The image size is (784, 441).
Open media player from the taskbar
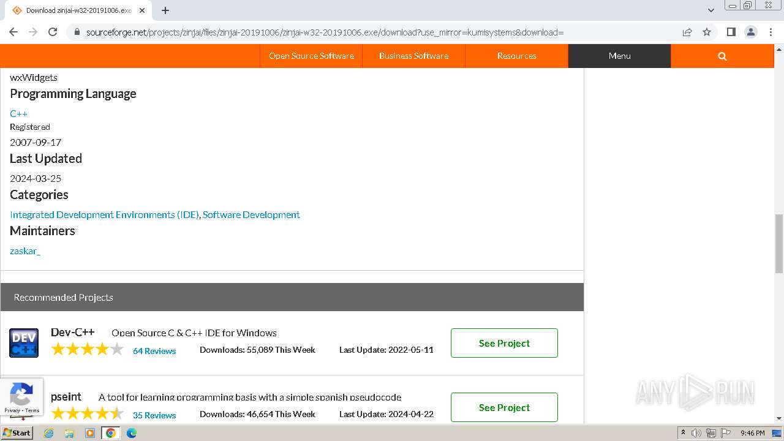90,433
